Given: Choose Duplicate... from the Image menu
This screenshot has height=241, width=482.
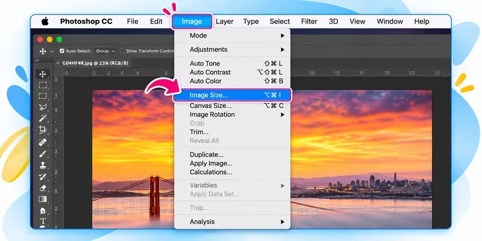Looking at the screenshot, I should (233, 155).
